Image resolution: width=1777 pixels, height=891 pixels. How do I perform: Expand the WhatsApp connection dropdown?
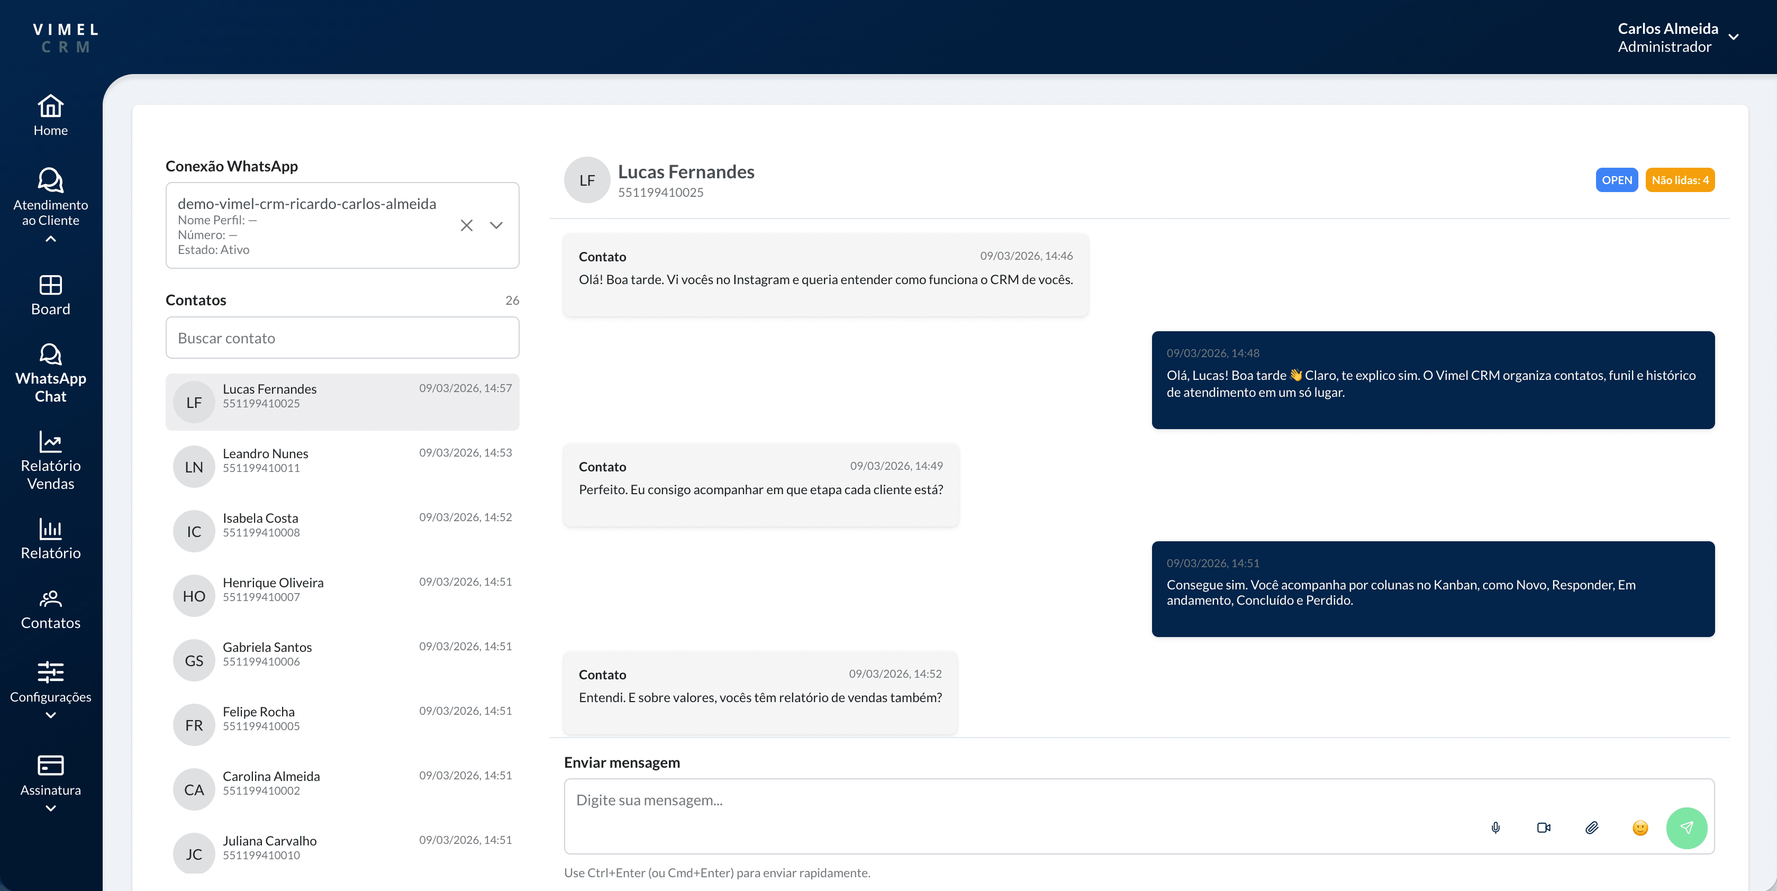(x=496, y=225)
